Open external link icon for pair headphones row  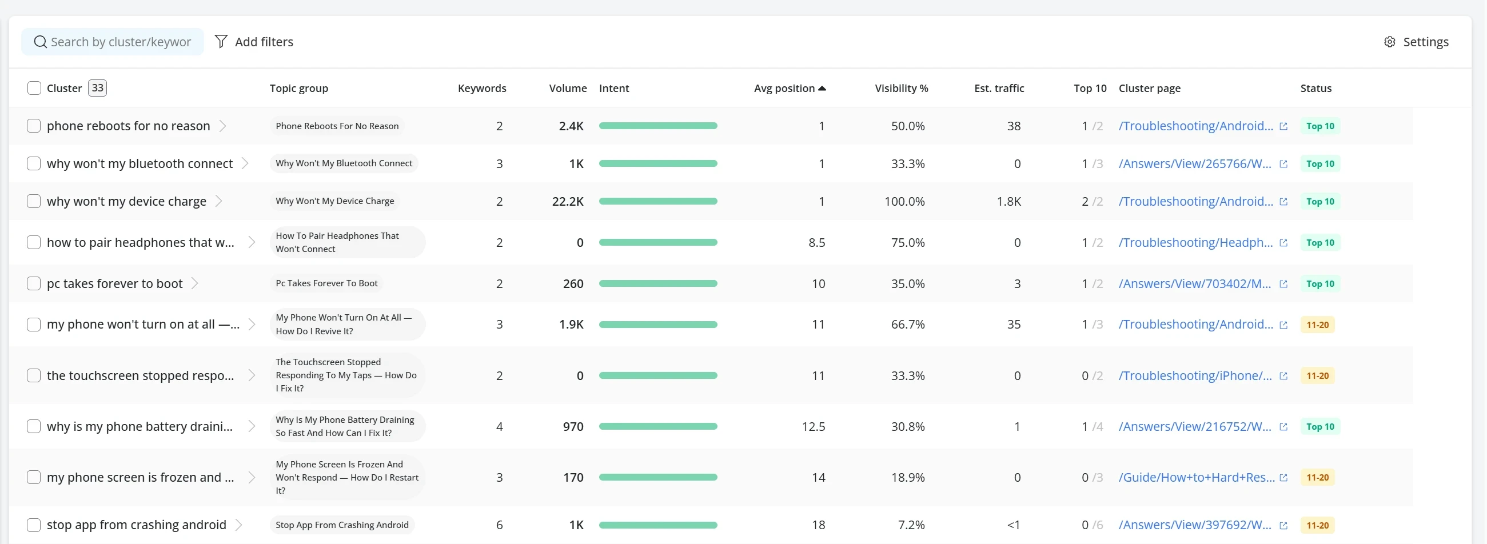point(1283,243)
